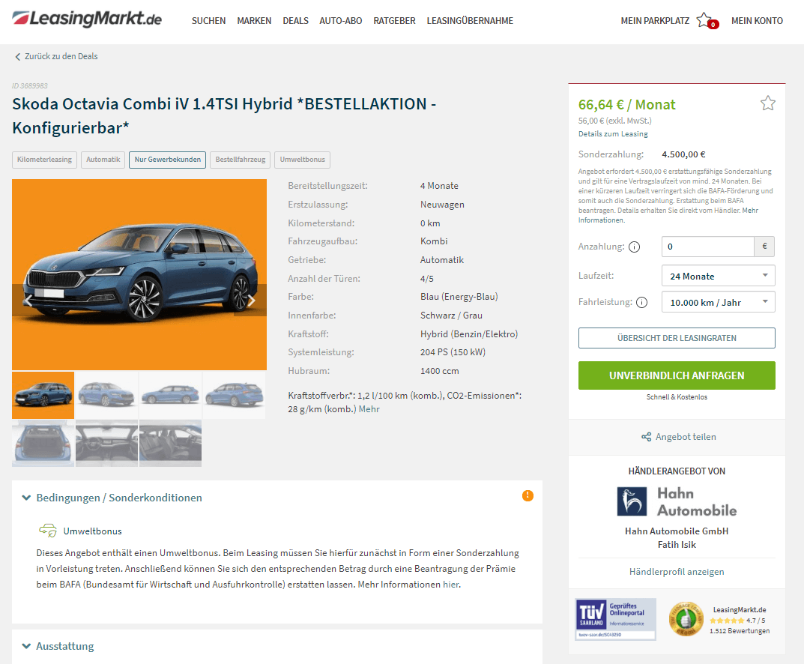804x664 pixels.
Task: Open MEIN PARKPLATZ link
Action: pyautogui.click(x=655, y=21)
